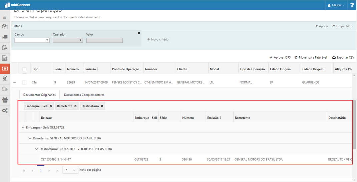Open the people group sidebar icon
The height and width of the screenshot is (182, 357).
pyautogui.click(x=5, y=100)
